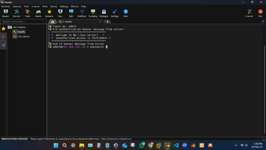Click the password prompt cursor in terminal

pyautogui.click(x=107, y=47)
